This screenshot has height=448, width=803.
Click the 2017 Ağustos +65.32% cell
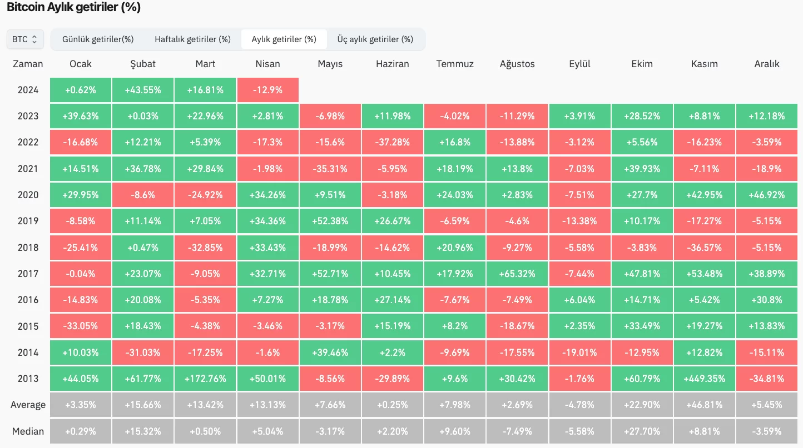click(x=517, y=274)
